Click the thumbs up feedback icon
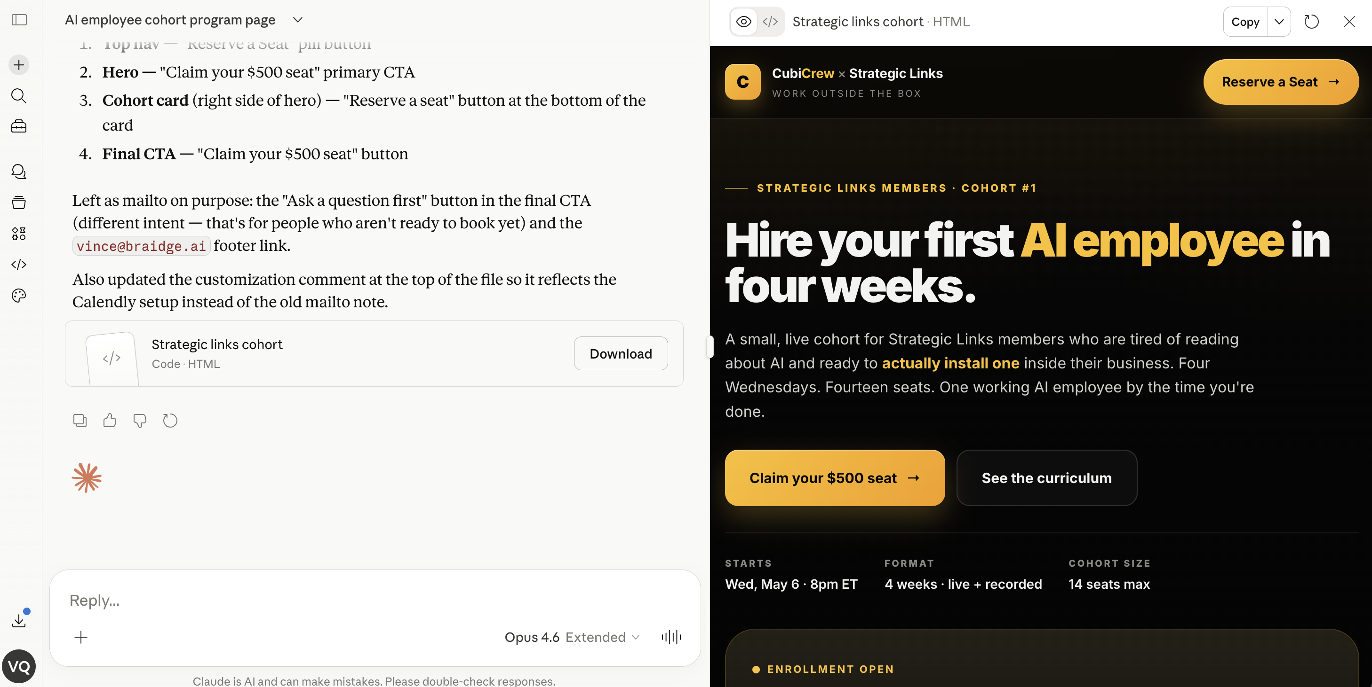Screen dimensions: 1372x687 click(x=110, y=421)
